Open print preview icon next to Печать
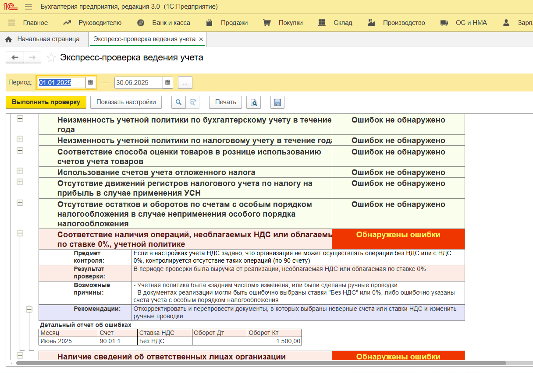The width and height of the screenshot is (533, 373). point(253,102)
